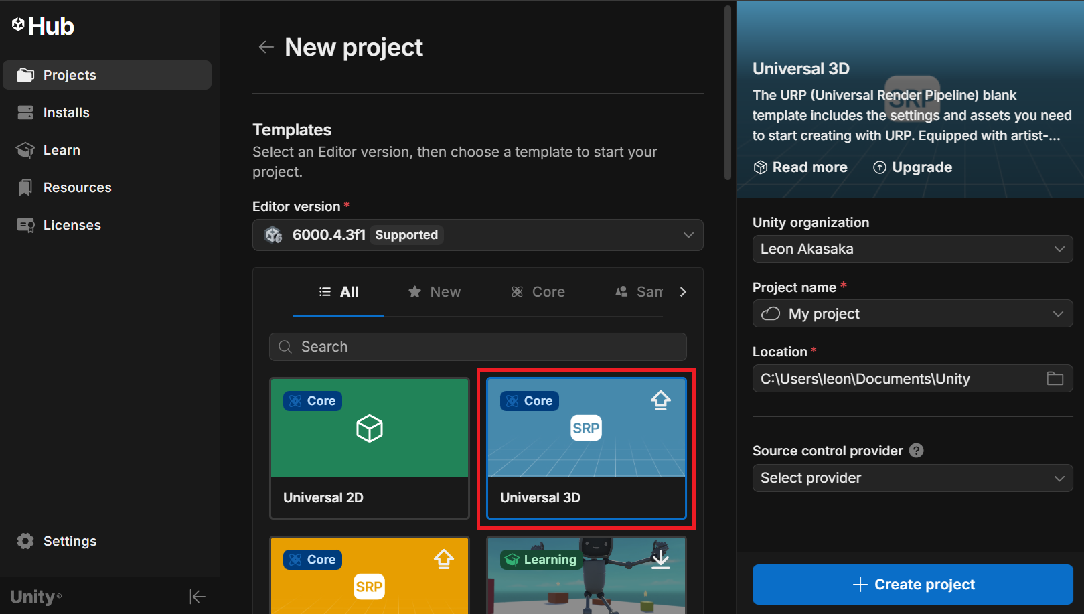Click the back arrow beside New project
Image resolution: width=1084 pixels, height=614 pixels.
(x=266, y=47)
